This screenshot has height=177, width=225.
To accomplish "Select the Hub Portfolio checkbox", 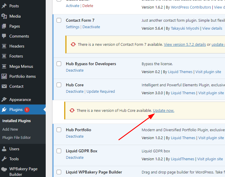I will (x=59, y=130).
